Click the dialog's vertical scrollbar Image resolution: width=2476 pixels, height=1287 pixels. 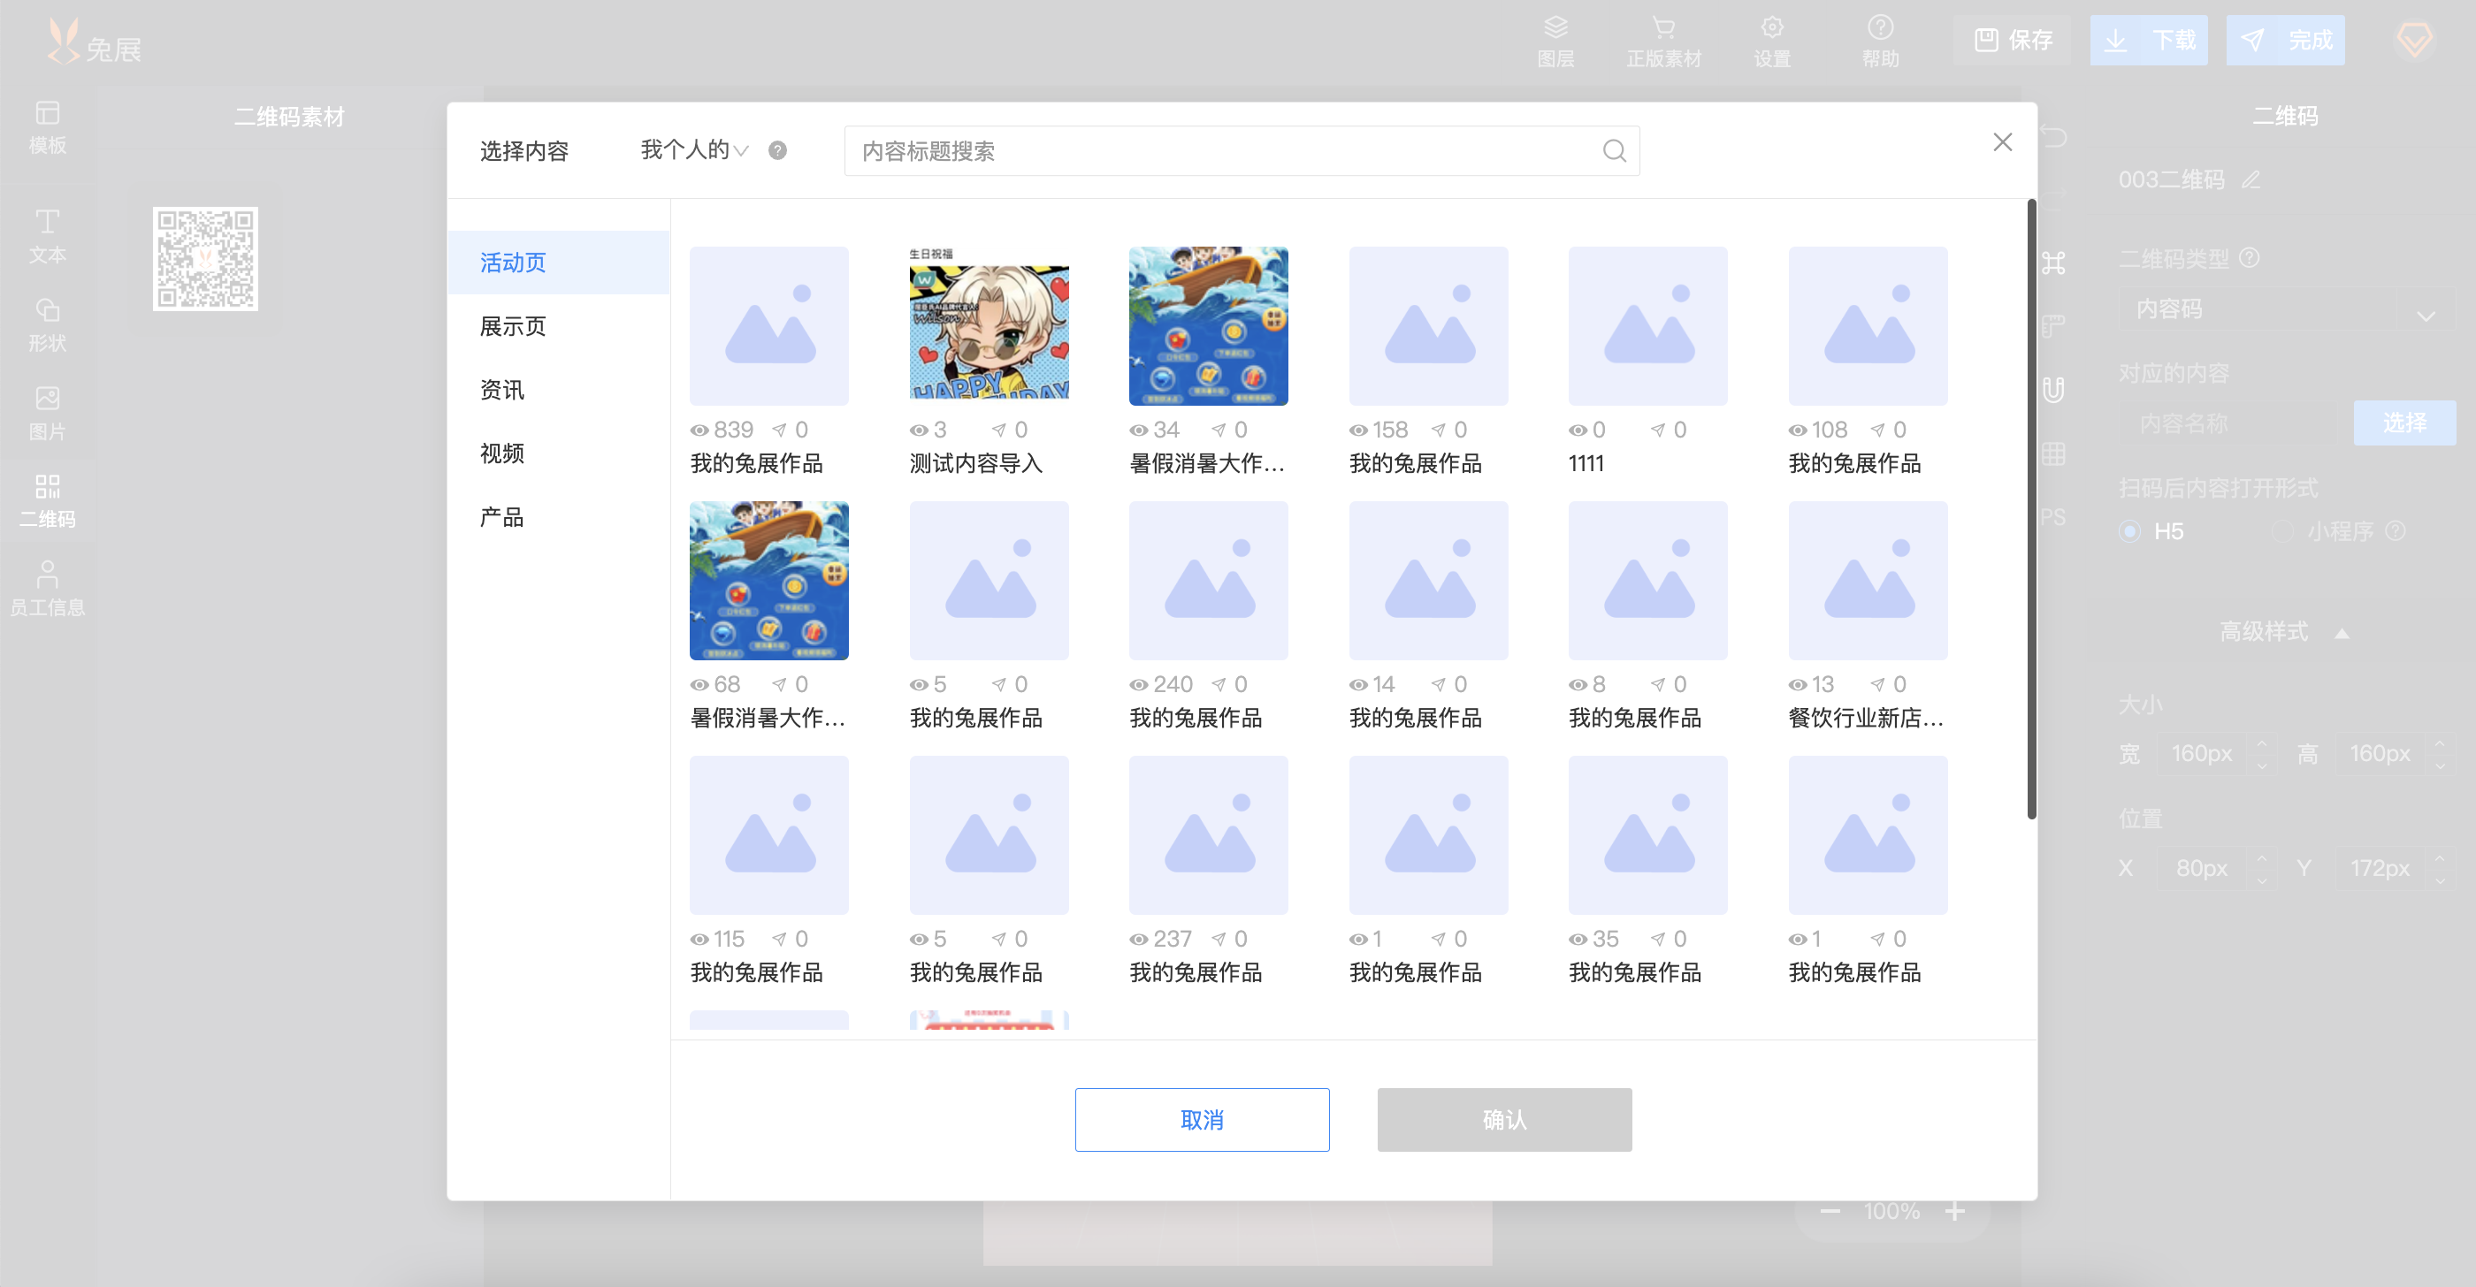click(2031, 509)
